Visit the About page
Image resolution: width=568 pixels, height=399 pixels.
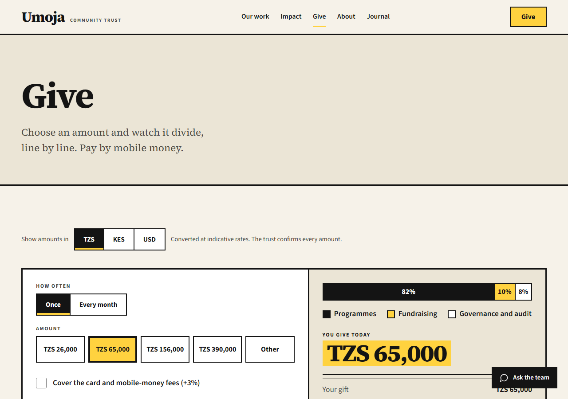click(346, 16)
